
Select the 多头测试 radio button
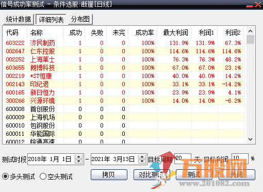click(x=6, y=177)
